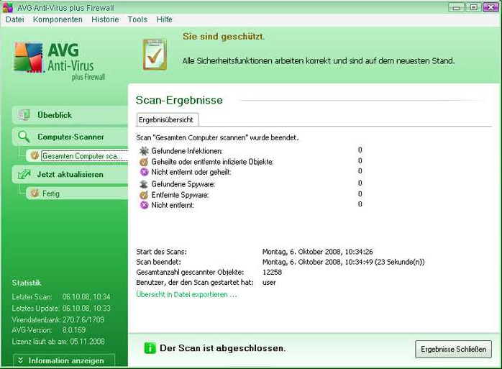This screenshot has width=502, height=369.
Task: Click the Gefundene Spyware spy icon
Action: [x=144, y=184]
